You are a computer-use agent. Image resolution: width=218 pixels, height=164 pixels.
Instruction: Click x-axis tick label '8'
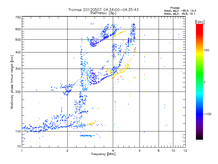pyautogui.click(x=159, y=151)
